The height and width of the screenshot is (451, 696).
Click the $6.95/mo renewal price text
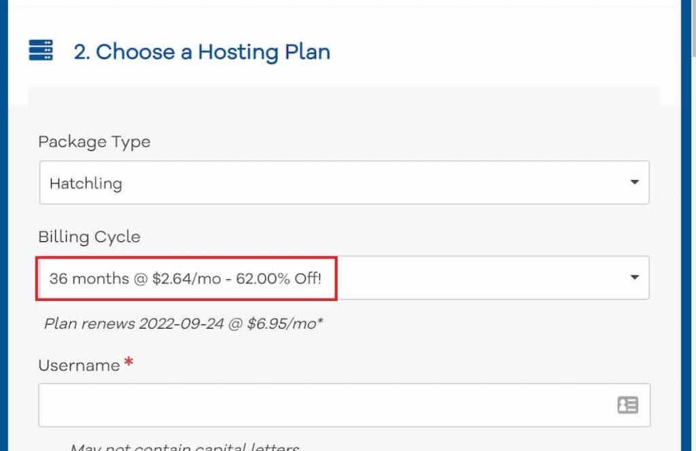pos(289,323)
